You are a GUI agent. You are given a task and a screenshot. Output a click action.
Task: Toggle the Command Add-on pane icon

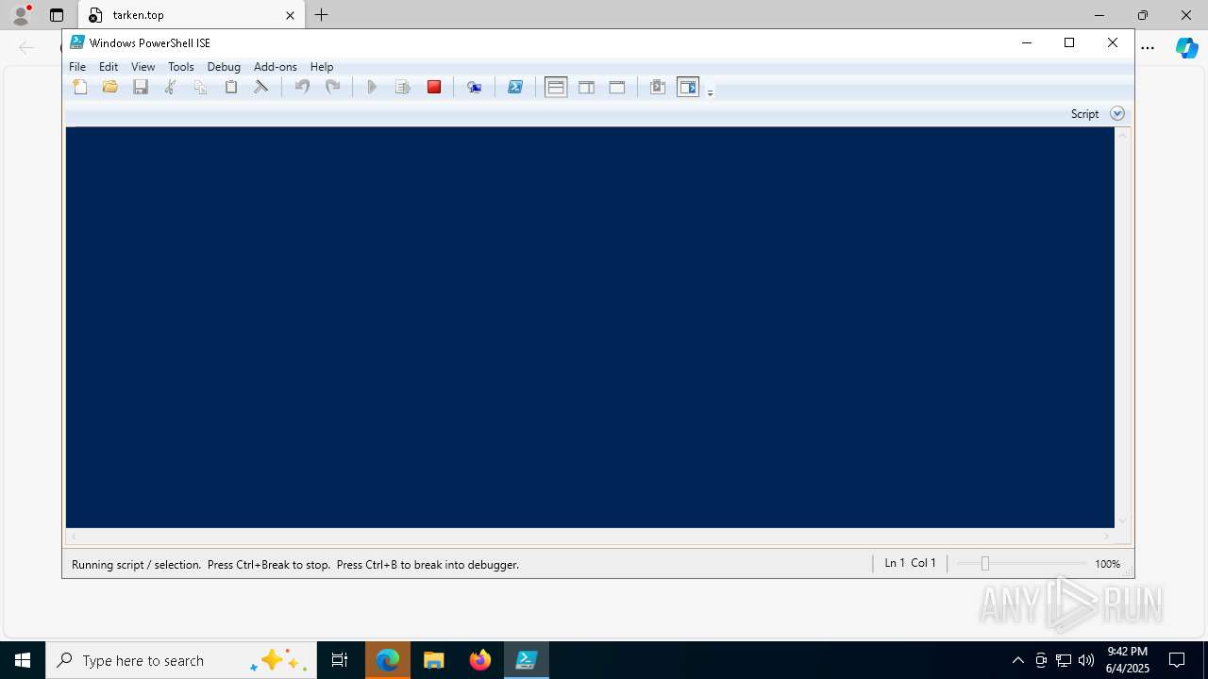click(x=688, y=87)
